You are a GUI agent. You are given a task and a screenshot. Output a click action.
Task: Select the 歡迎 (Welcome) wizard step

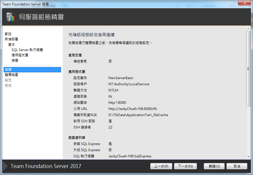click(x=8, y=33)
